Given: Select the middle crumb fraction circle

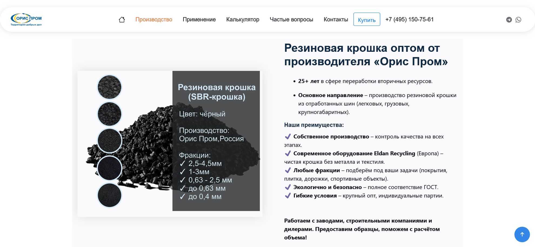Looking at the screenshot, I should pos(109,141).
